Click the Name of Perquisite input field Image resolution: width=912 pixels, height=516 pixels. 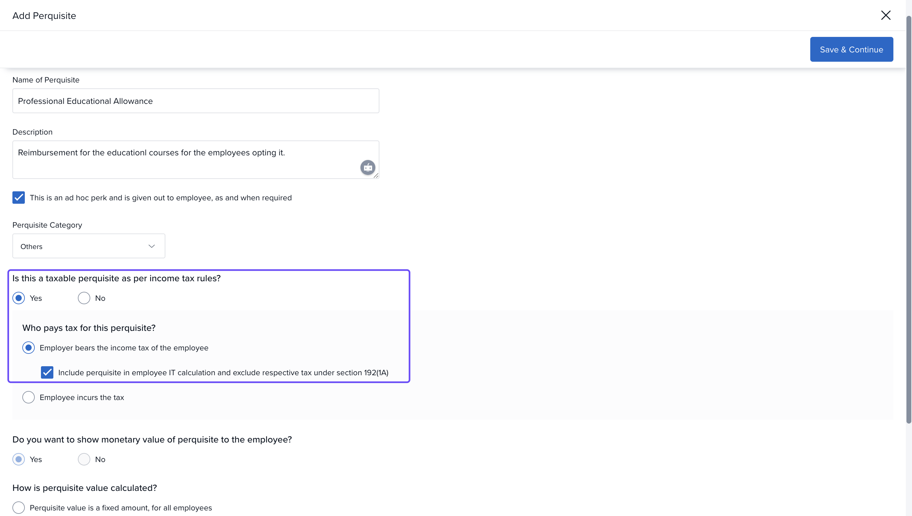click(x=195, y=101)
